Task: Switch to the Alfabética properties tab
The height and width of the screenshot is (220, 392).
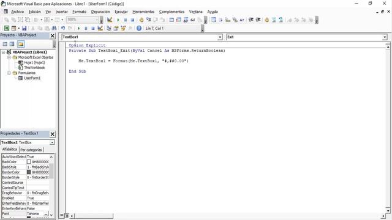Action: 10,149
